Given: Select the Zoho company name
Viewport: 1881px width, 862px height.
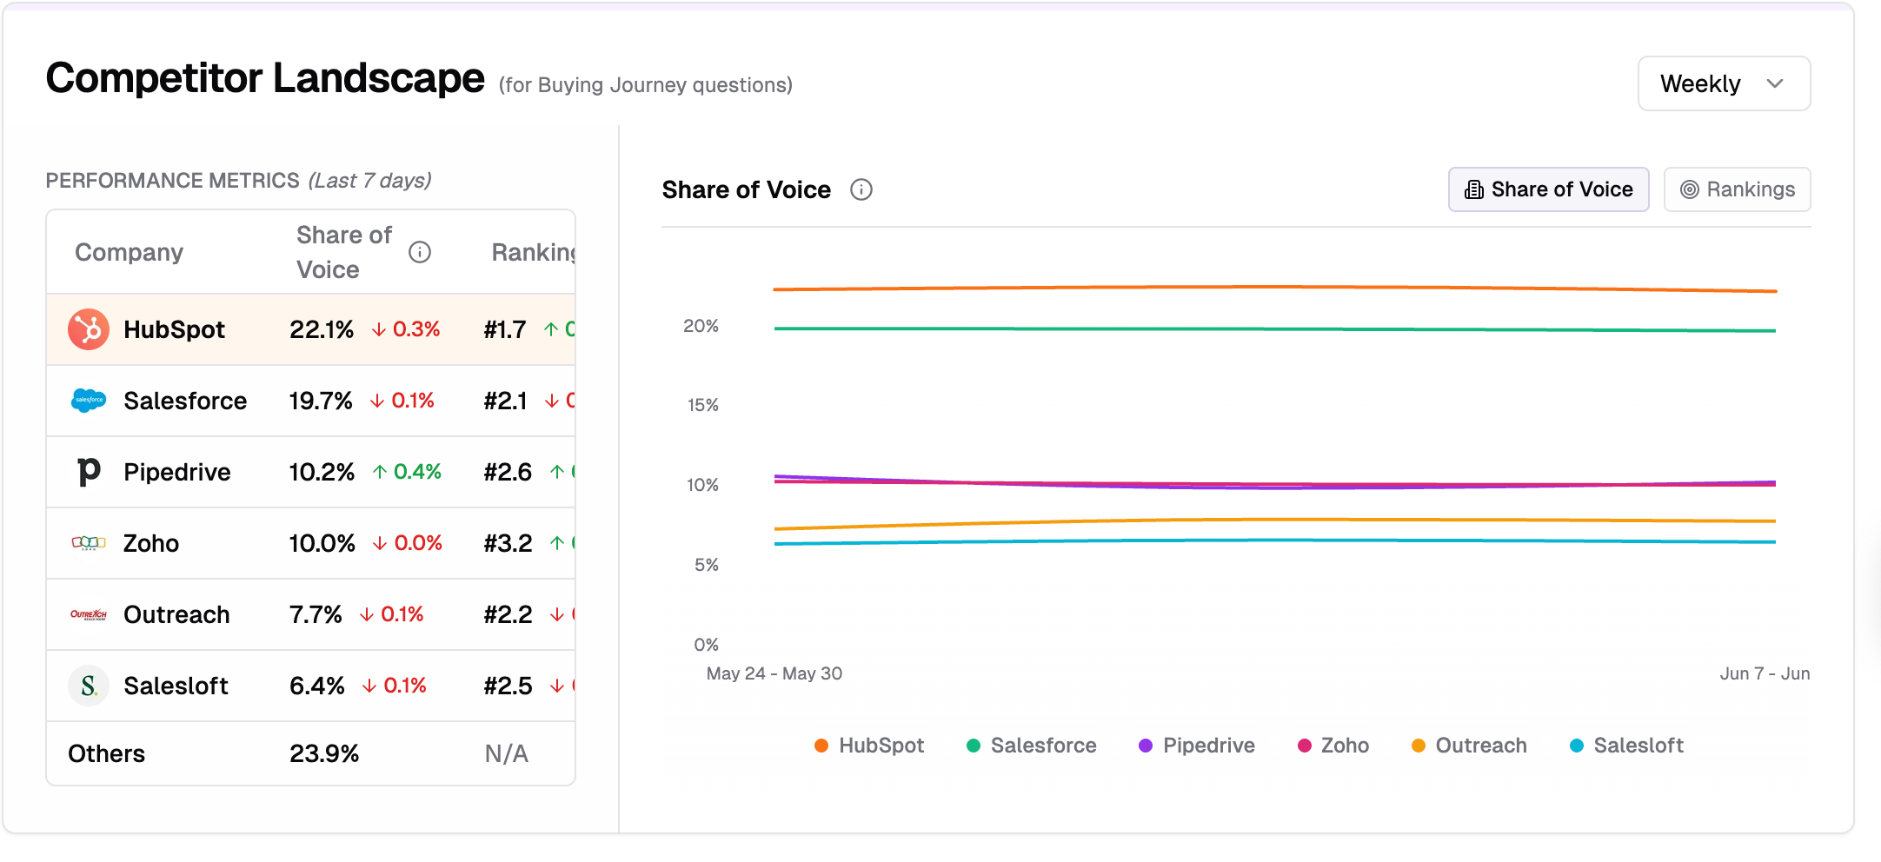Looking at the screenshot, I should click(x=151, y=543).
